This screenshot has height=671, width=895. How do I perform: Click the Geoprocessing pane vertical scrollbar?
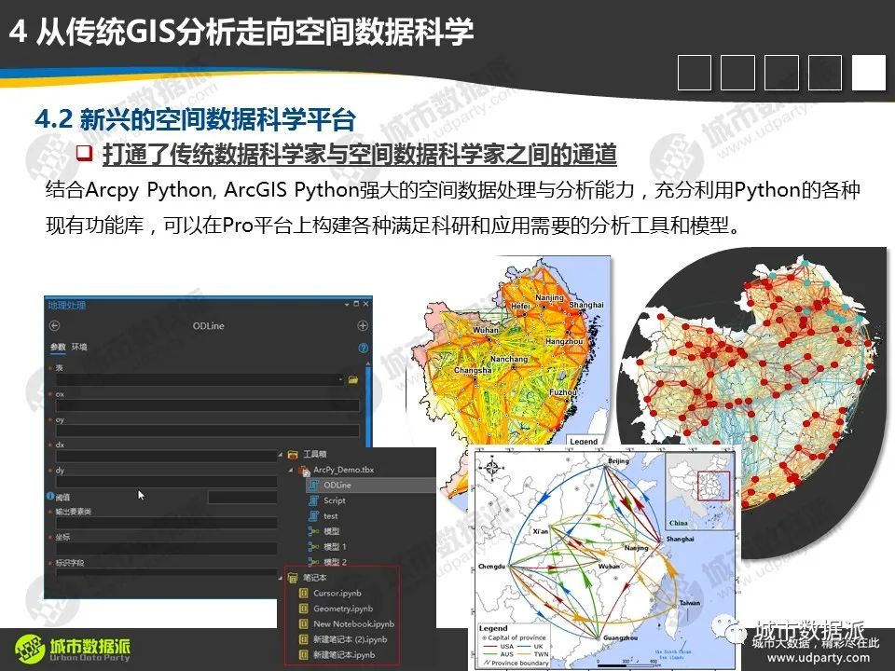point(368,405)
